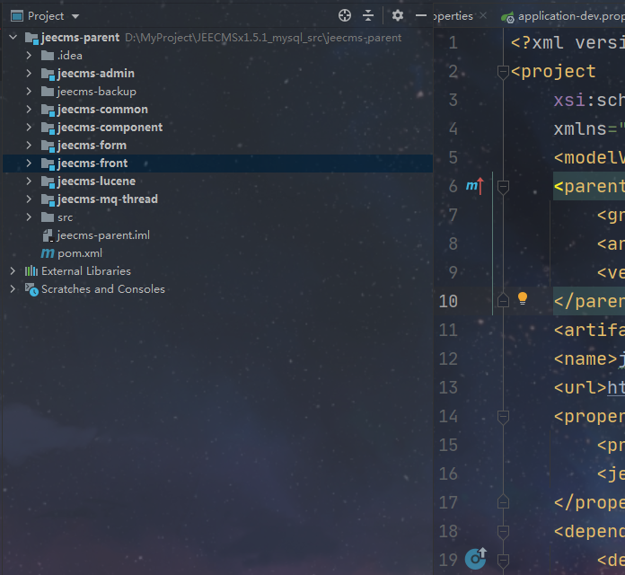Expand the jeecms-common module arrow
The height and width of the screenshot is (575, 625).
[29, 110]
